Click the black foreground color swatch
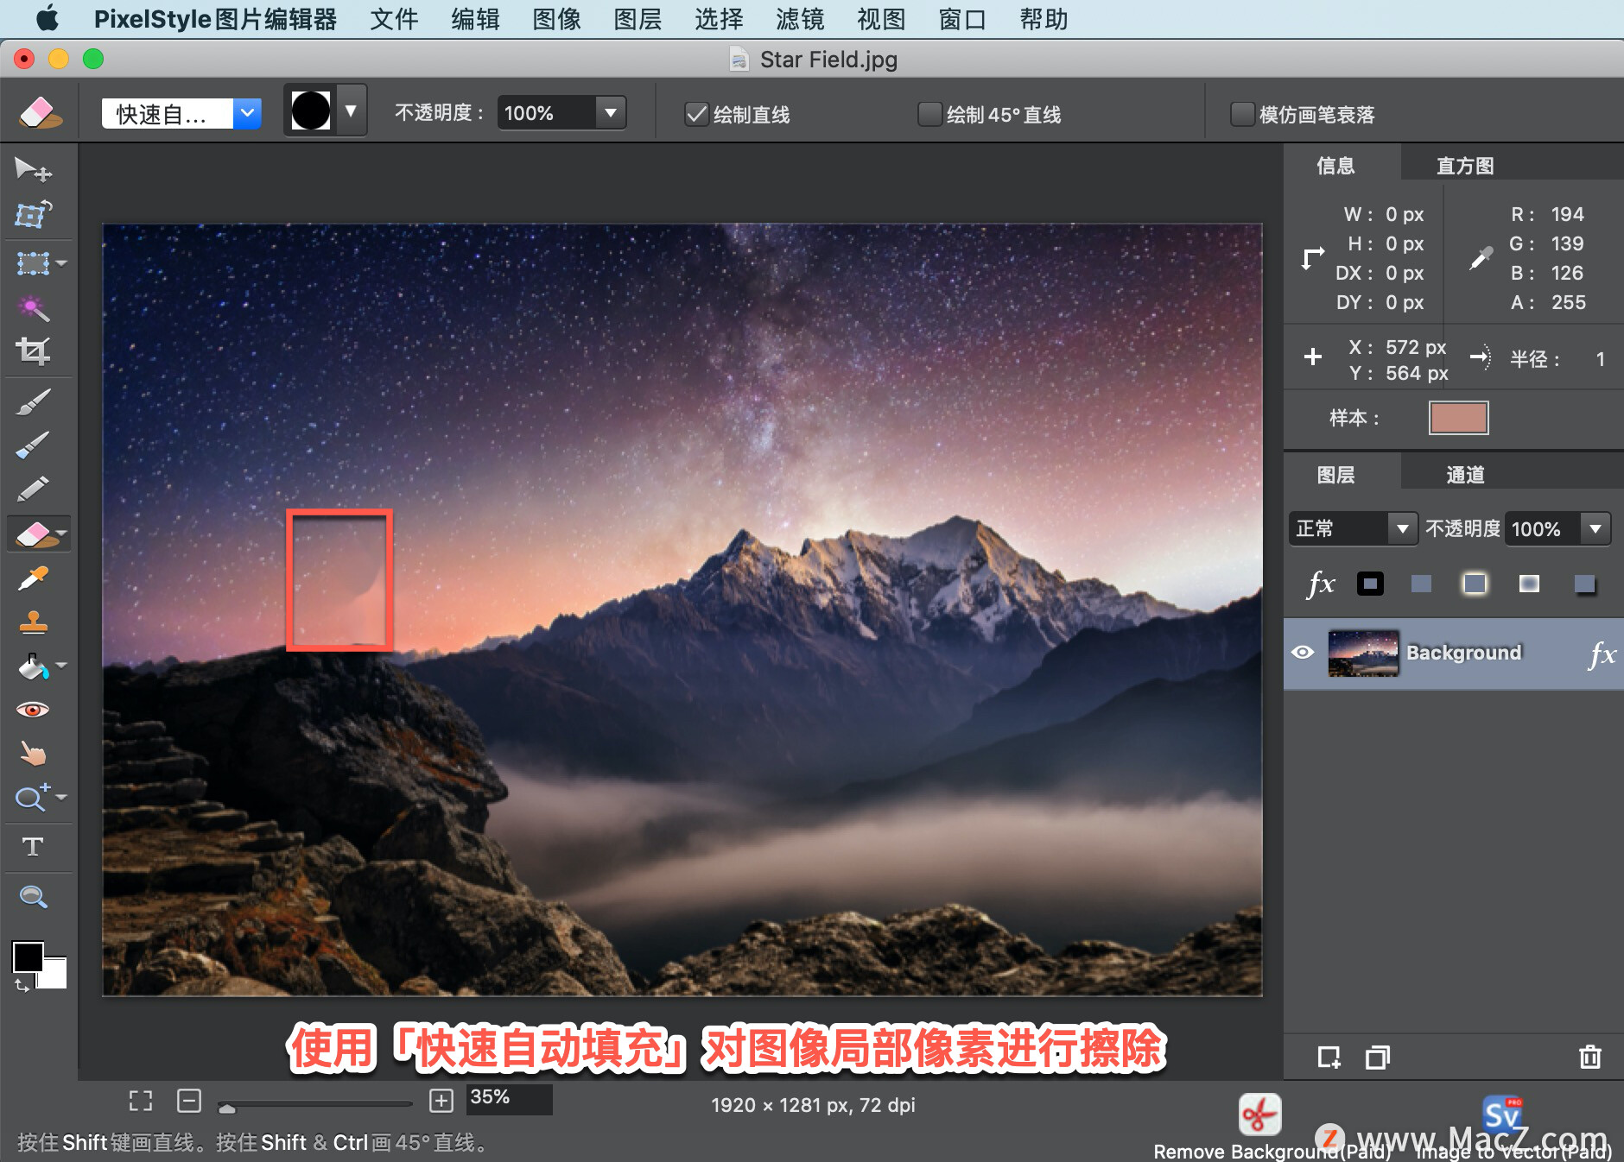Image resolution: width=1624 pixels, height=1162 pixels. [x=27, y=957]
